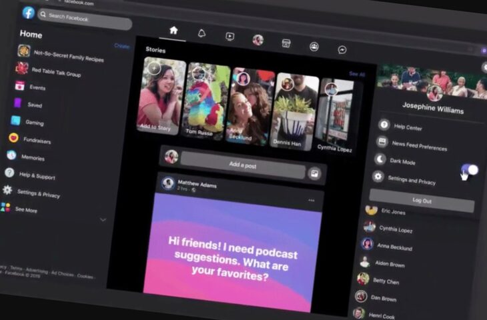The width and height of the screenshot is (487, 320).
Task: Open the post options three-dot menu
Action: point(311,200)
